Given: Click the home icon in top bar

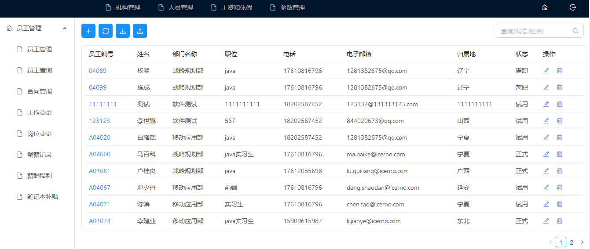Looking at the screenshot, I should pyautogui.click(x=545, y=7).
